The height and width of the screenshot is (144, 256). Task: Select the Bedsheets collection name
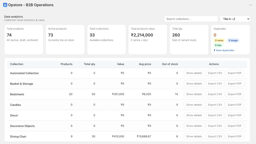[x=17, y=94]
